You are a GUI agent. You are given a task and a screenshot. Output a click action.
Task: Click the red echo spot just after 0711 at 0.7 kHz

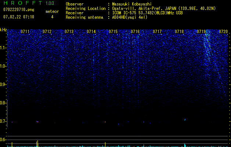click(37, 122)
